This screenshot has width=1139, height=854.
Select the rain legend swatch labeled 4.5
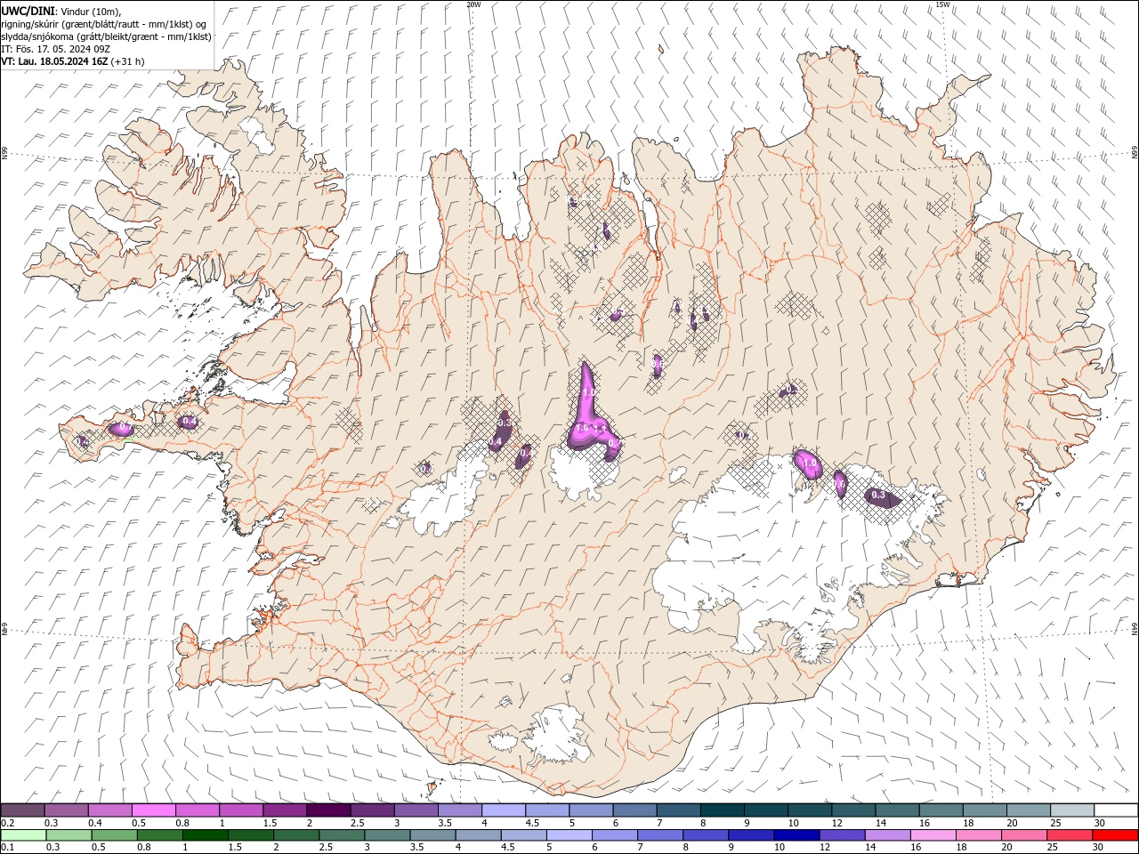coord(523,835)
